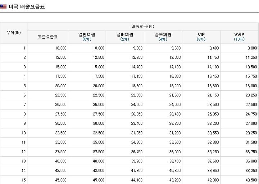Click the 37,600 VIP rate
This screenshot has width=259, height=184.
coord(213,161)
